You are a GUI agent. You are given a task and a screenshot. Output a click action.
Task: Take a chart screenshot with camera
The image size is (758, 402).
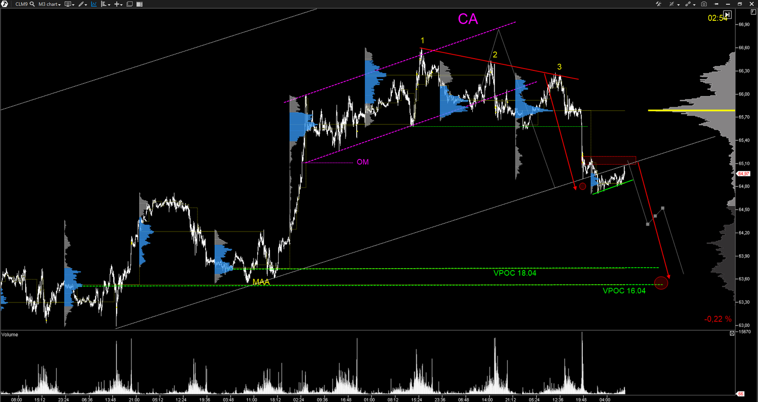(704, 4)
